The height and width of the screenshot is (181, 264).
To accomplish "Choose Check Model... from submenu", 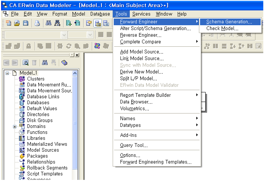I will click(x=230, y=29).
